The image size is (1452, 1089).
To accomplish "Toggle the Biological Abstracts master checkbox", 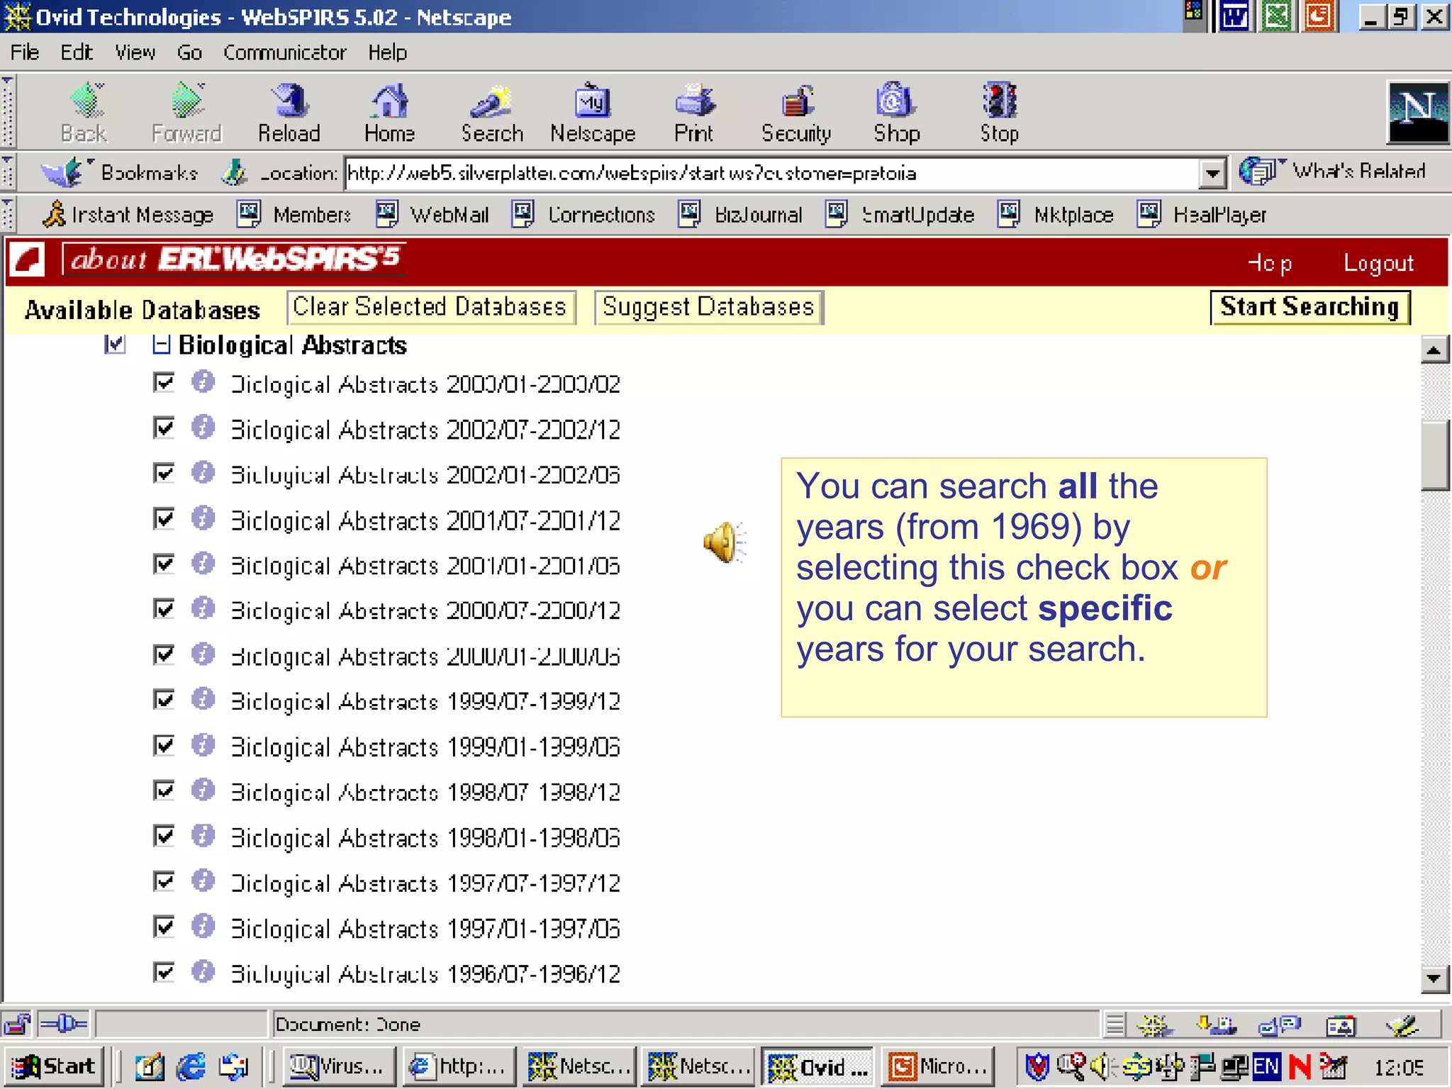I will point(115,345).
